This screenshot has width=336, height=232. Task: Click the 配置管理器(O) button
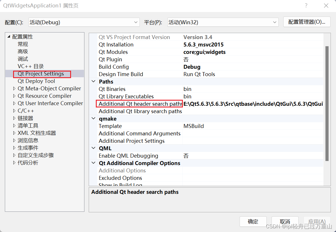(x=307, y=22)
